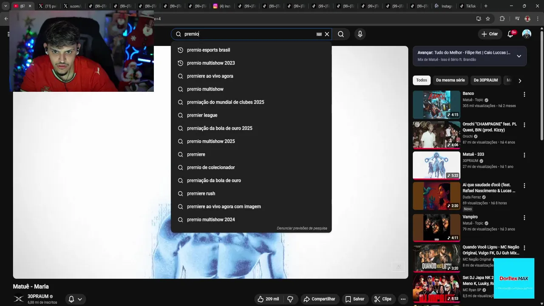
Task: Go back with the browser back arrow
Action: (x=6, y=19)
